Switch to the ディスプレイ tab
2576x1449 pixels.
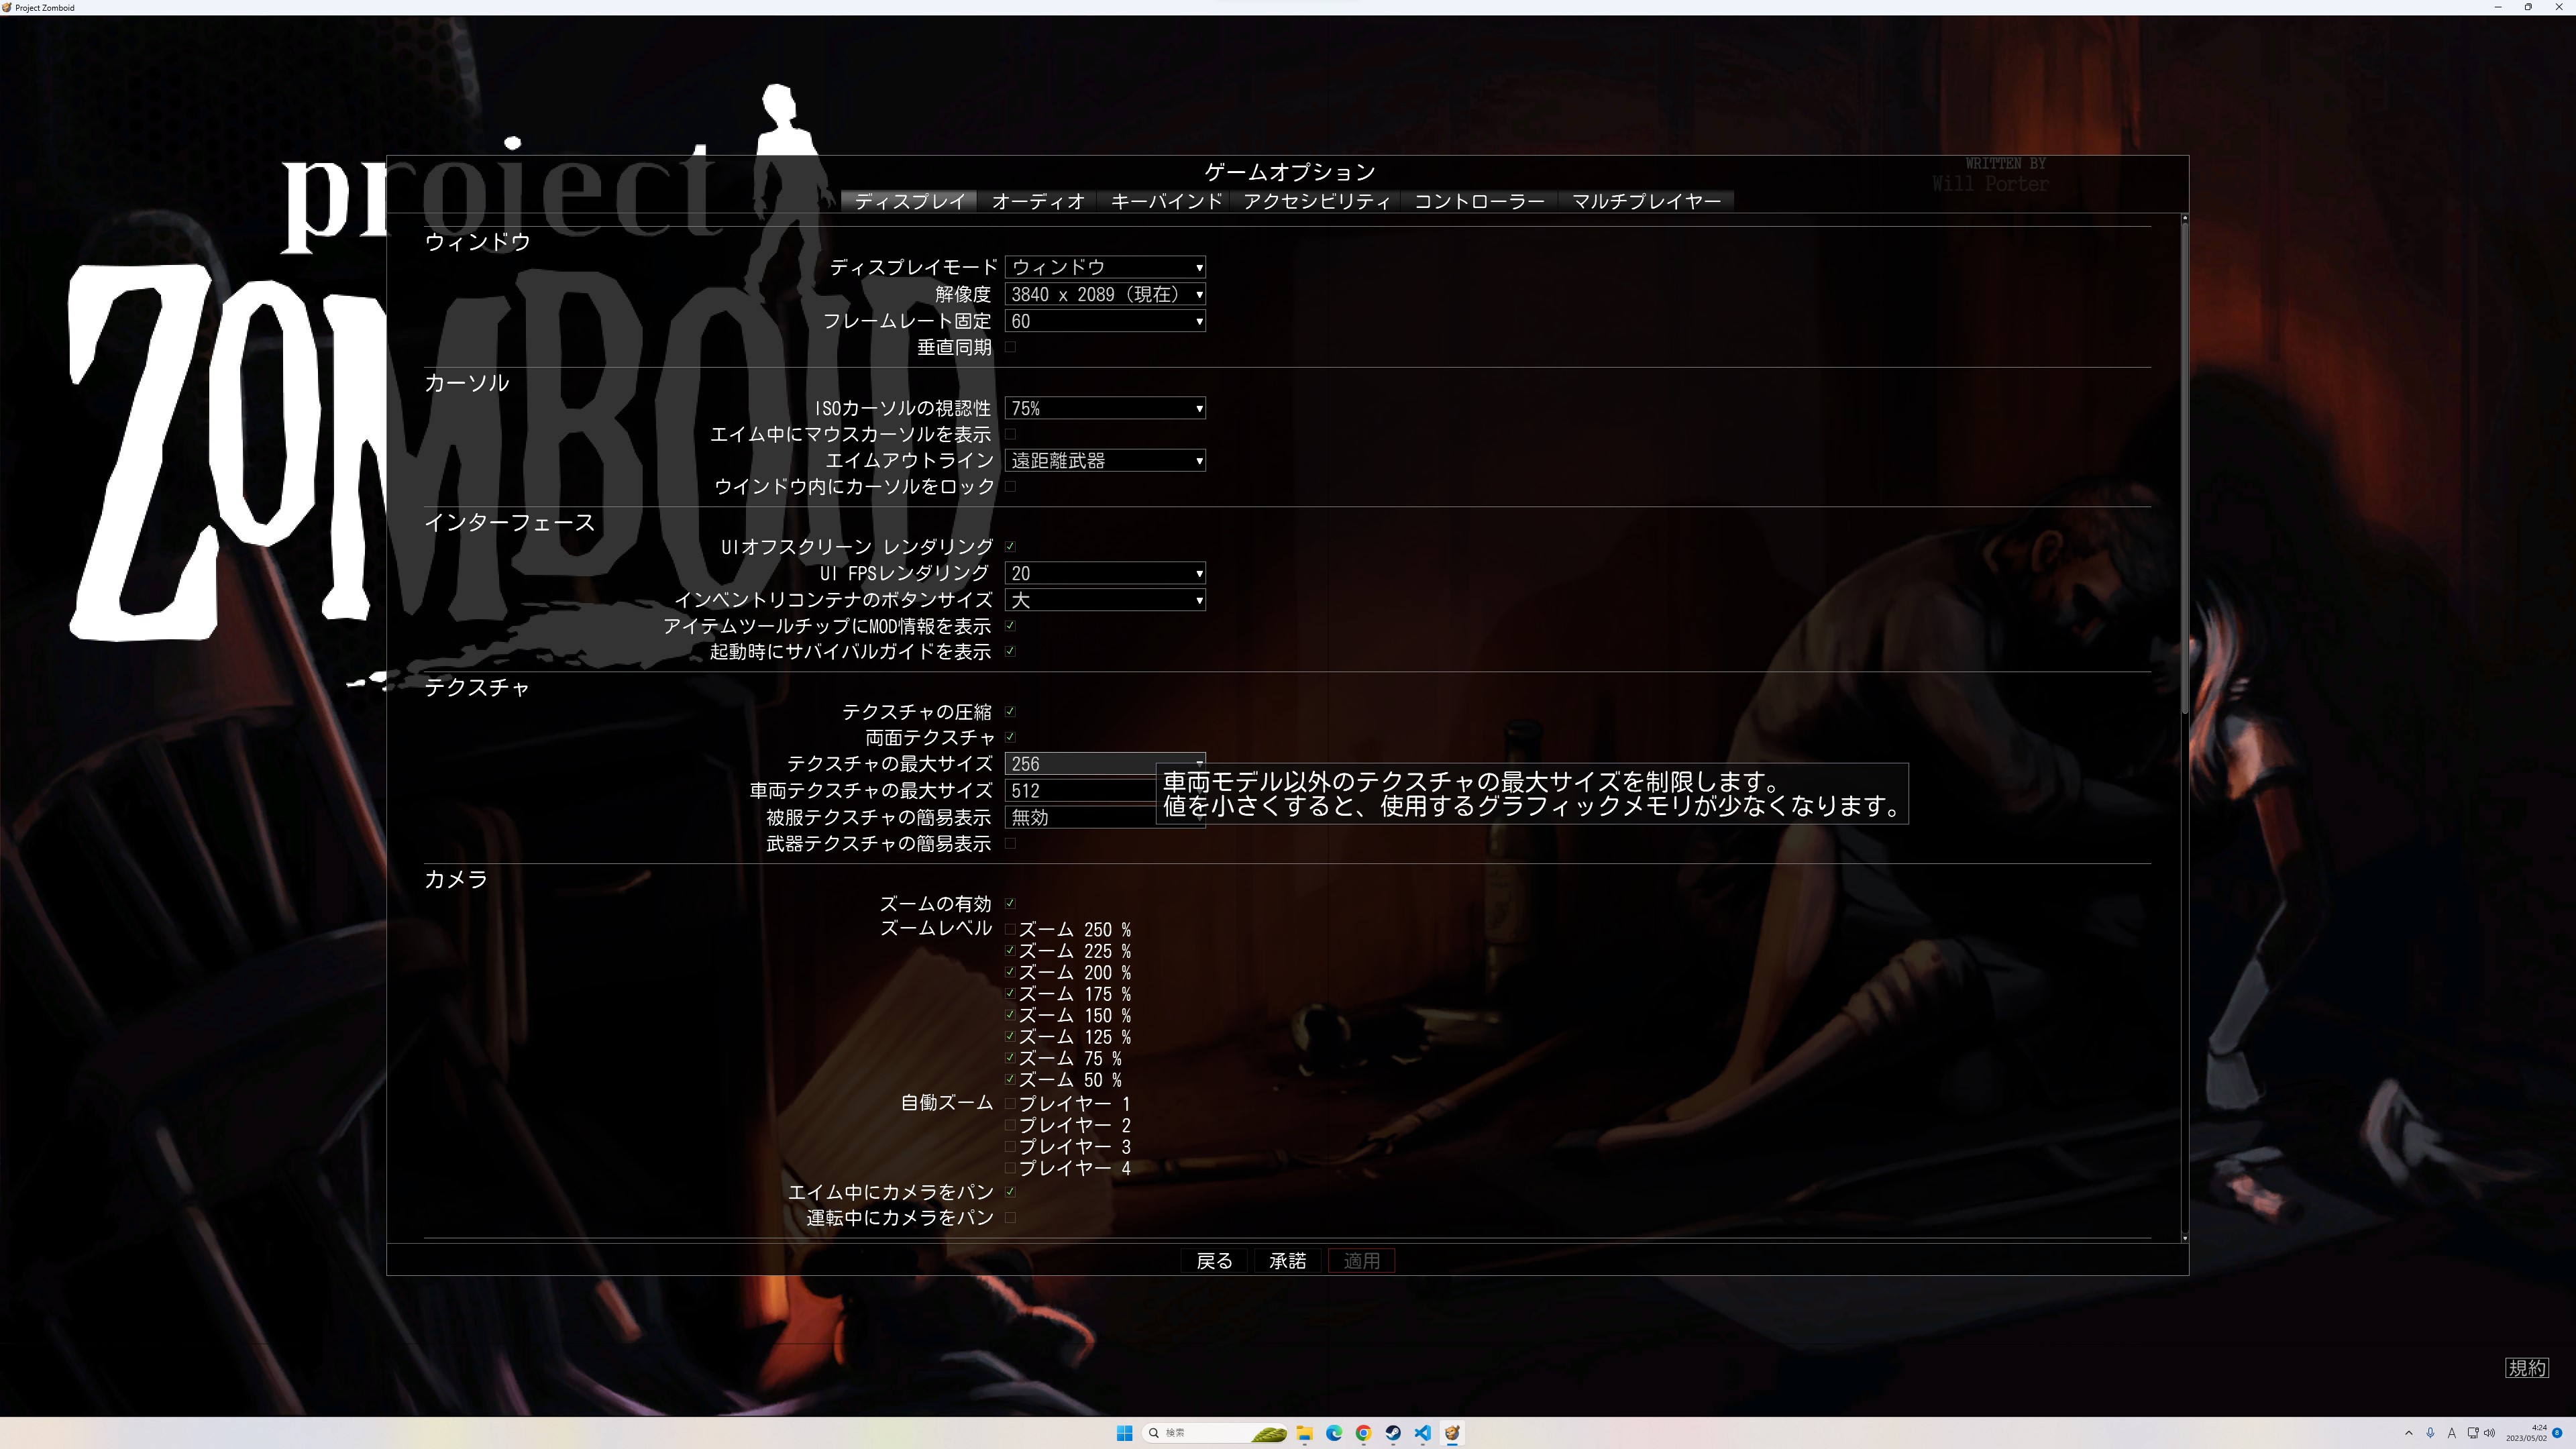[909, 201]
